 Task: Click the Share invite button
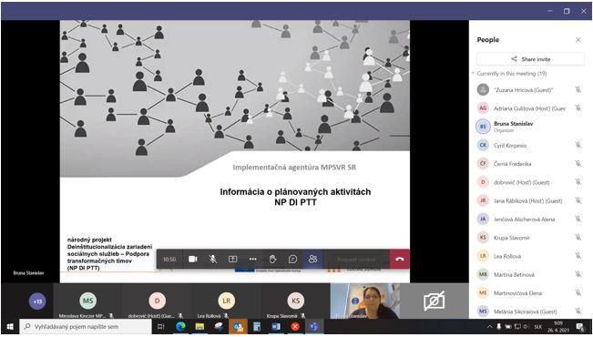coord(530,59)
